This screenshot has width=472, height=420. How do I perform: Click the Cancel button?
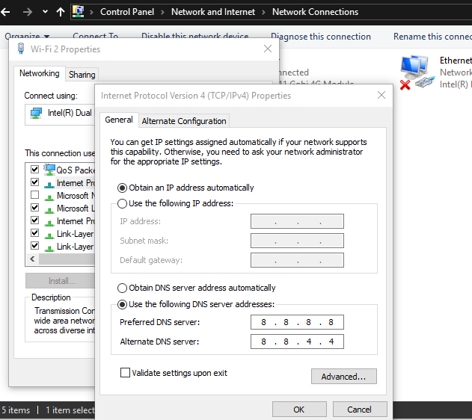tap(360, 410)
